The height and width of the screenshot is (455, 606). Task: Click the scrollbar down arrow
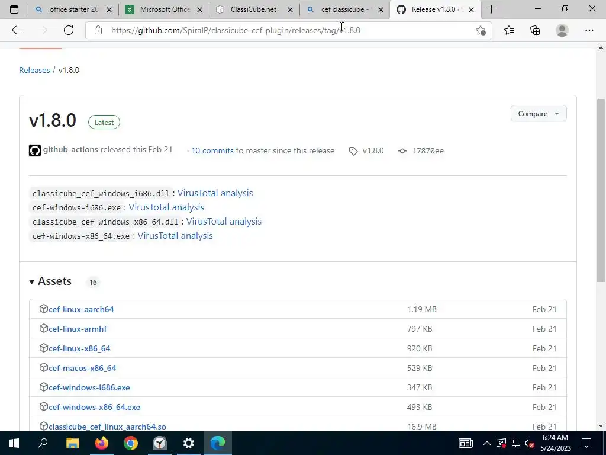pos(601,426)
